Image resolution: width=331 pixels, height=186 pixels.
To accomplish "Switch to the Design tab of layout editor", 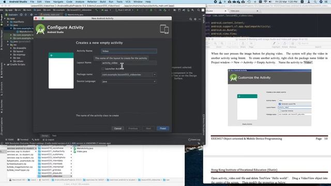I will pos(45,135).
